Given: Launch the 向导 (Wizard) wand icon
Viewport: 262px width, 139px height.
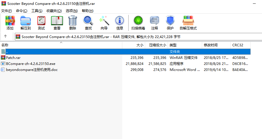Looking at the screenshot, I should click(104, 21).
